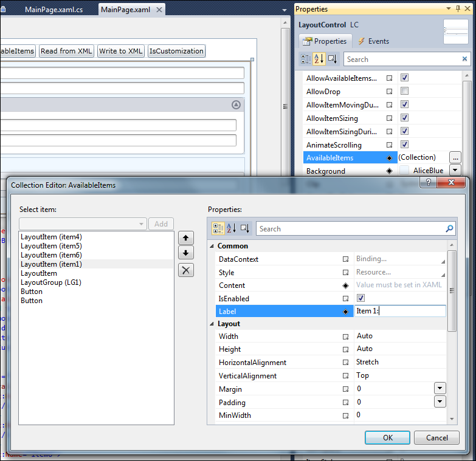Select LayoutItem (item4) in list
Image resolution: width=476 pixels, height=461 pixels.
click(51, 236)
